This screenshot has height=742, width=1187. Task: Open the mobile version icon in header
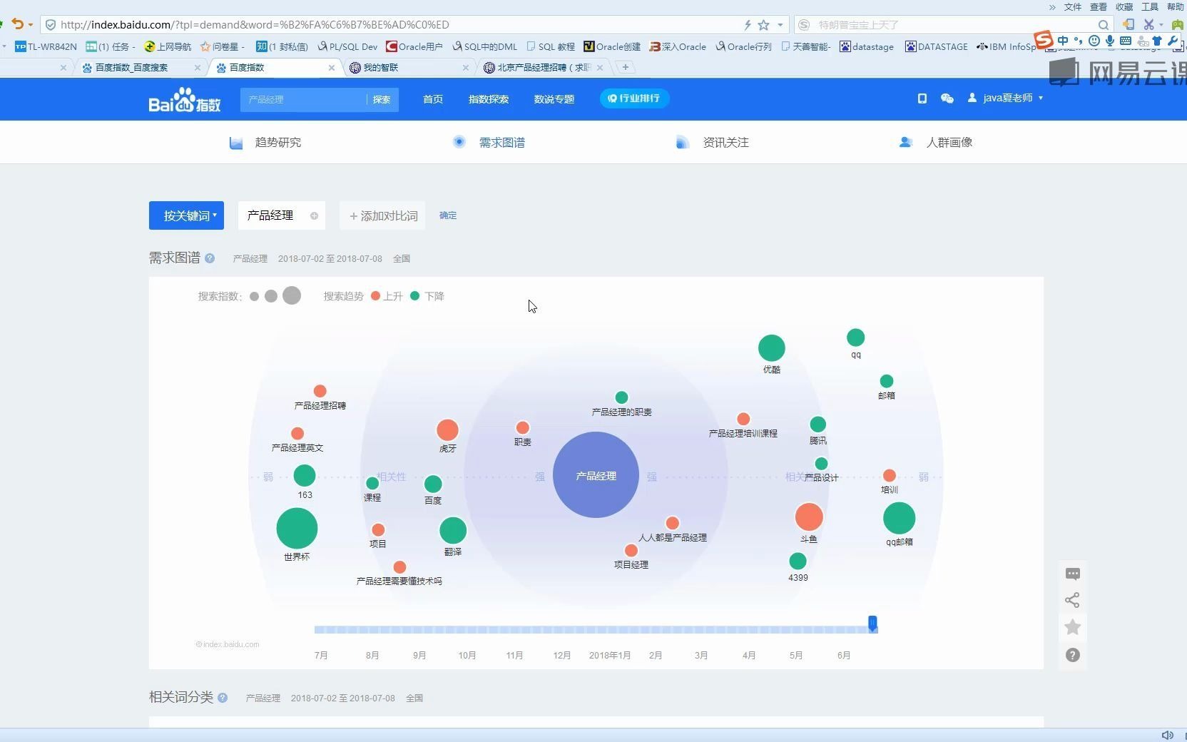pos(922,98)
